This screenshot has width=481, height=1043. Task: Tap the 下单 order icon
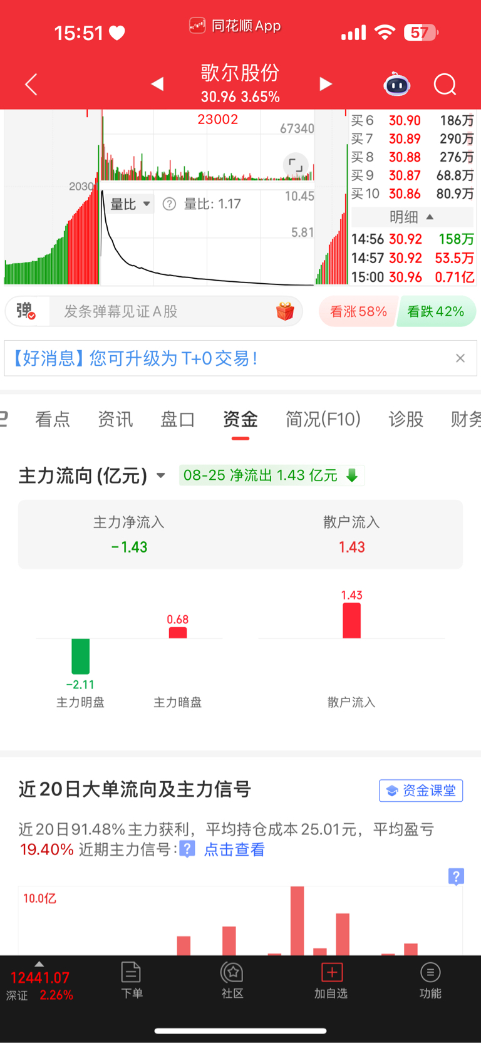132,980
